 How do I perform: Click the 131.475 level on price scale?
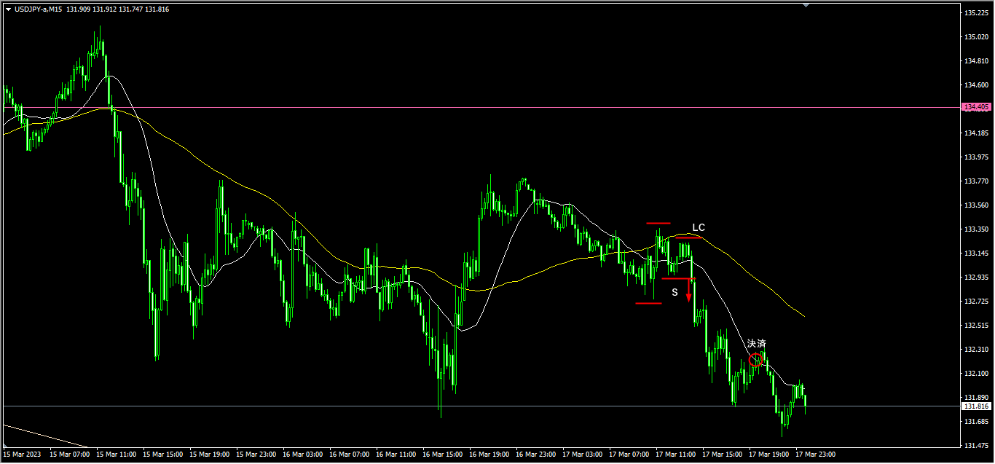pyautogui.click(x=976, y=445)
